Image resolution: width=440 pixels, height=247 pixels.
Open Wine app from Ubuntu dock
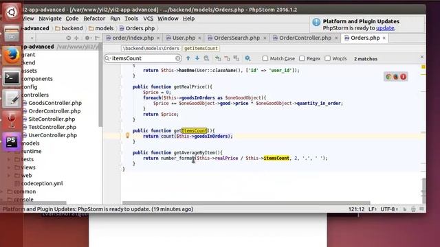(12, 121)
